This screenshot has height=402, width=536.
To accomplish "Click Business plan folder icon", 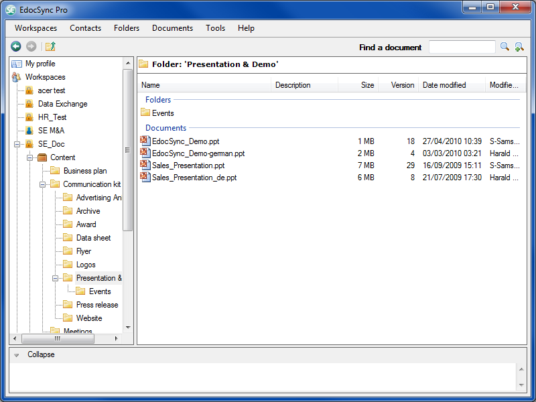I will 55,171.
